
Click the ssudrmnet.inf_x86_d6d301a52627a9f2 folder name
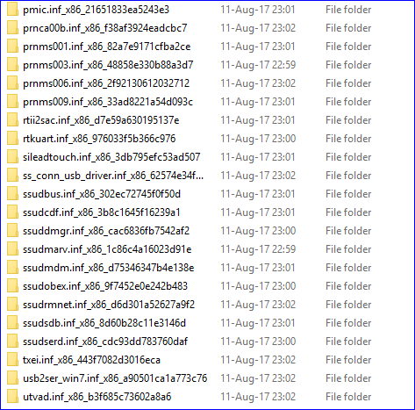click(x=109, y=305)
